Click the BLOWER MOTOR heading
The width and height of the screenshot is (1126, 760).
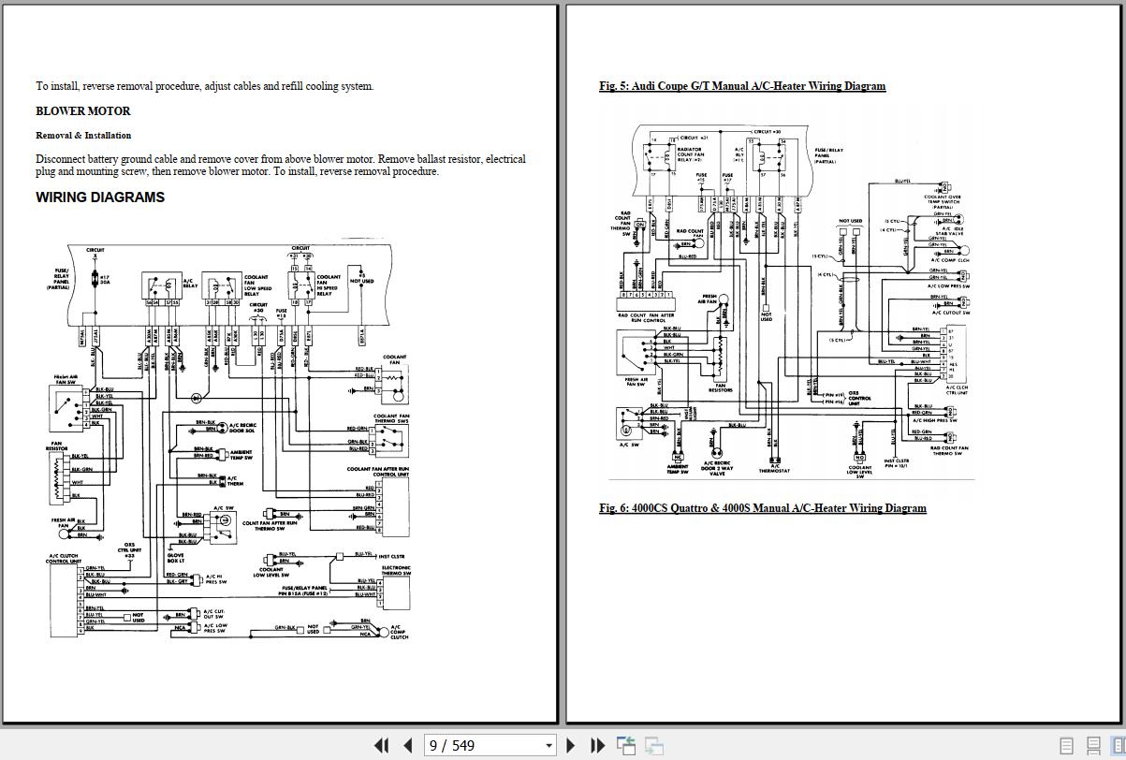83,110
